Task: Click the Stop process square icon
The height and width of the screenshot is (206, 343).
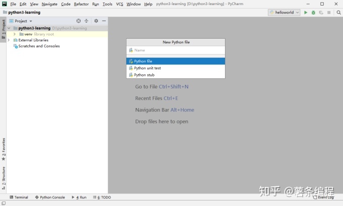Action: click(x=329, y=13)
